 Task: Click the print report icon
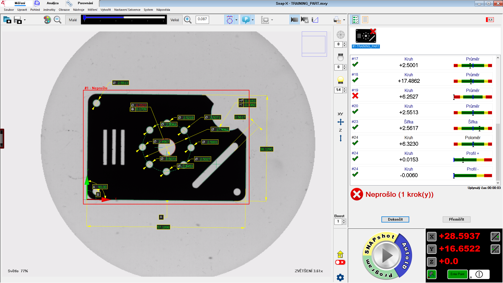pos(337,20)
